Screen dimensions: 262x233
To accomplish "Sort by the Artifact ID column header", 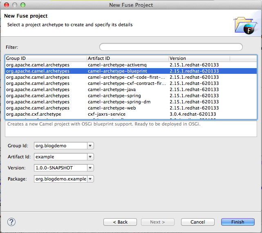I will 128,58.
